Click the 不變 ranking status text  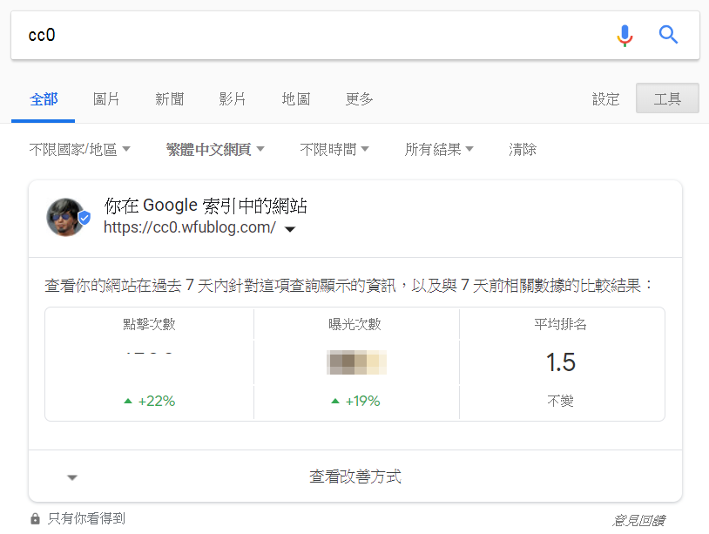(560, 401)
